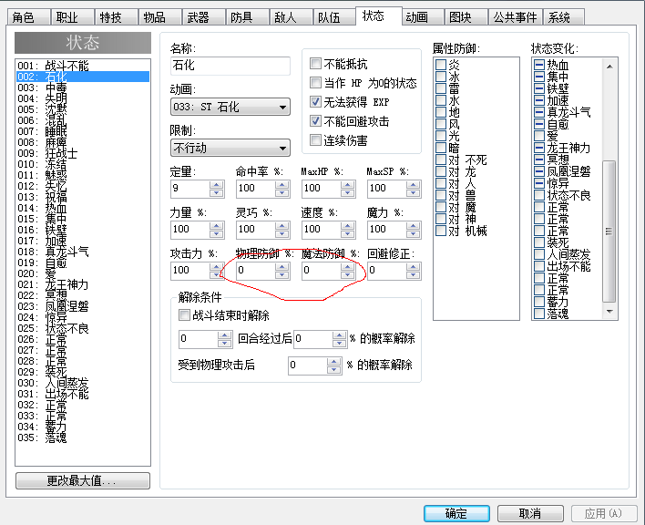Toggle 龙王神力 state change box
The width and height of the screenshot is (645, 525).
coord(539,148)
